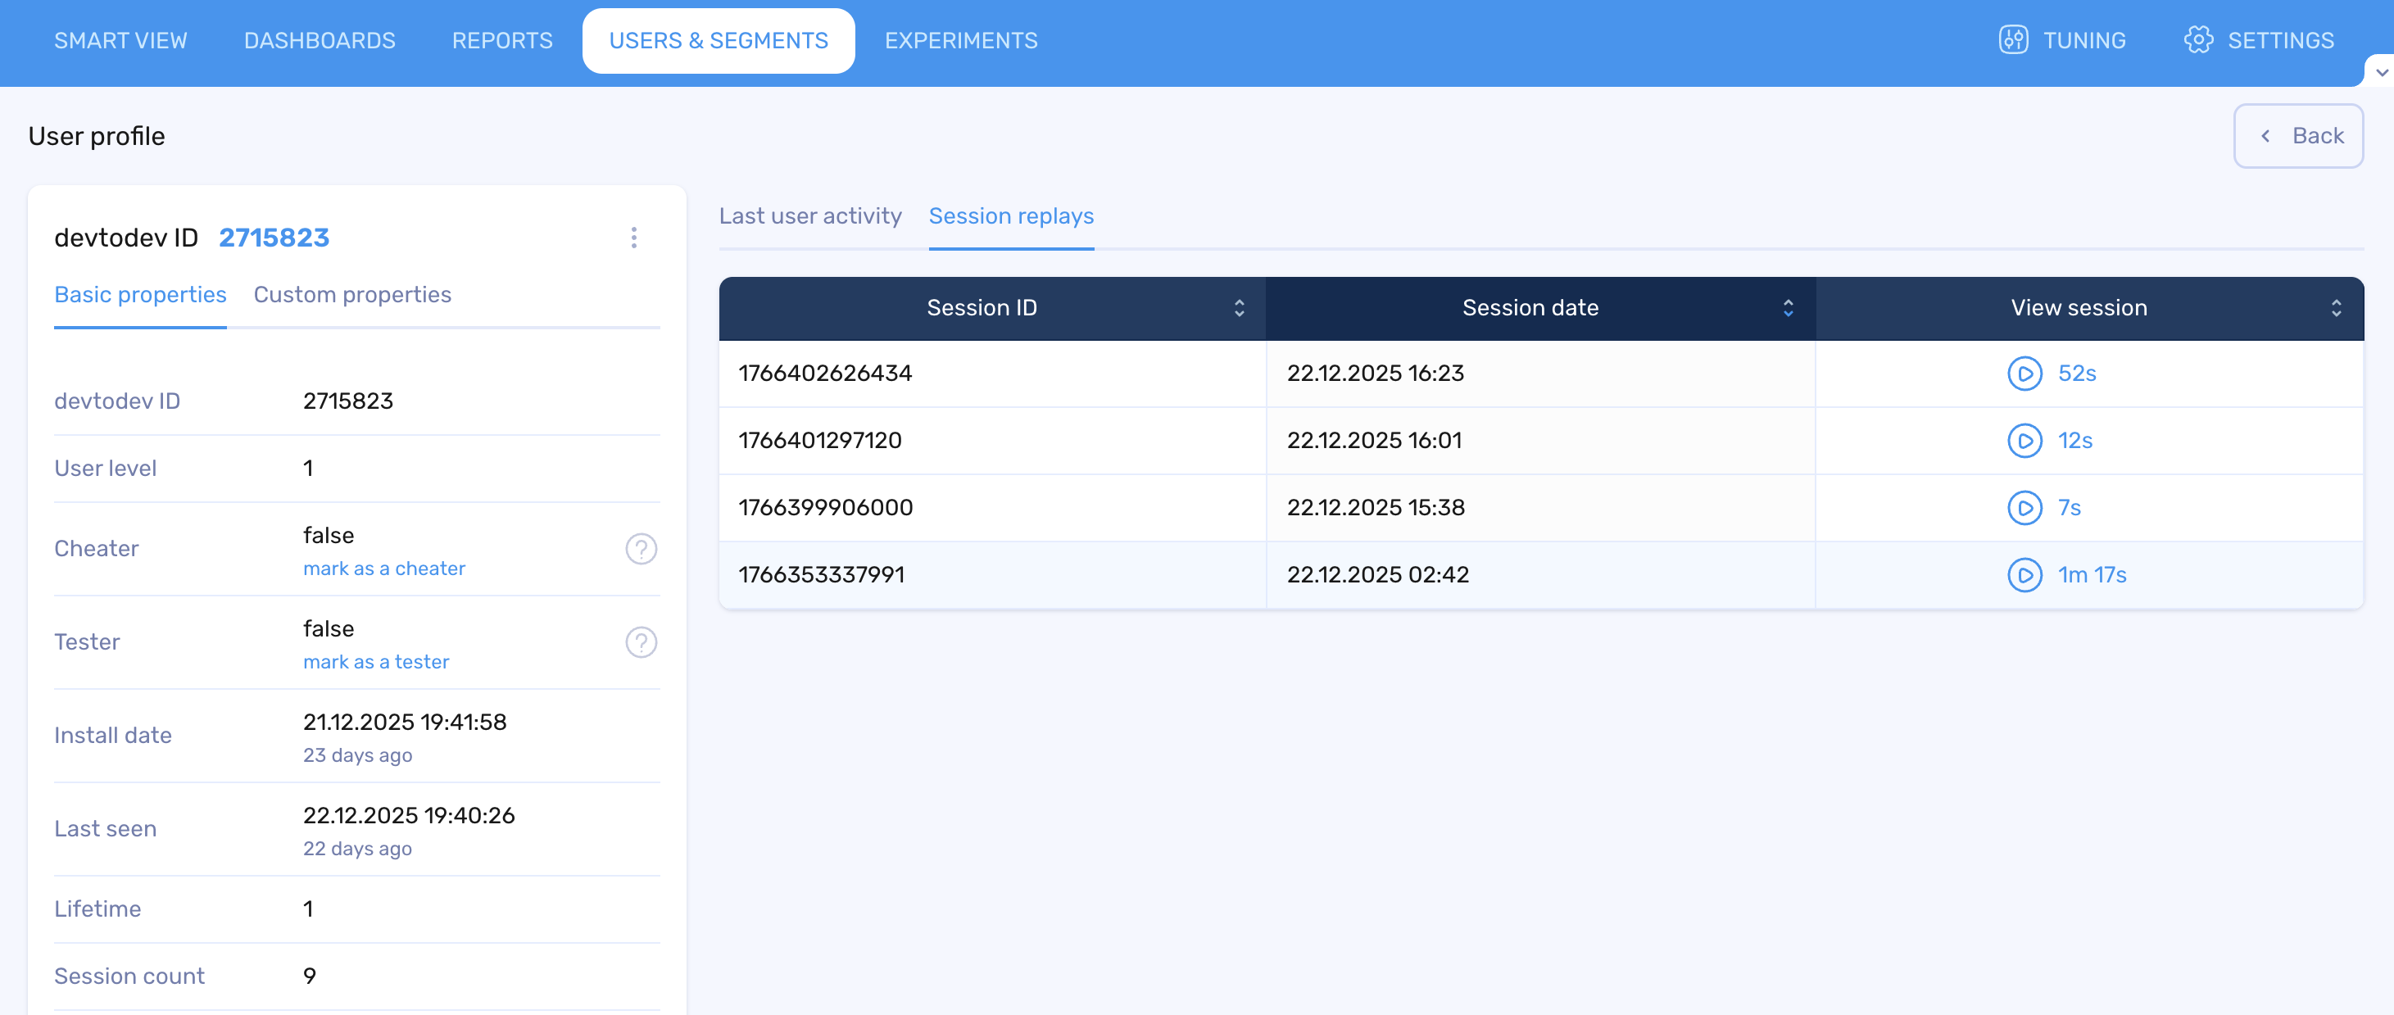Play the 1m 17s session replay
This screenshot has width=2394, height=1015.
click(x=2024, y=574)
